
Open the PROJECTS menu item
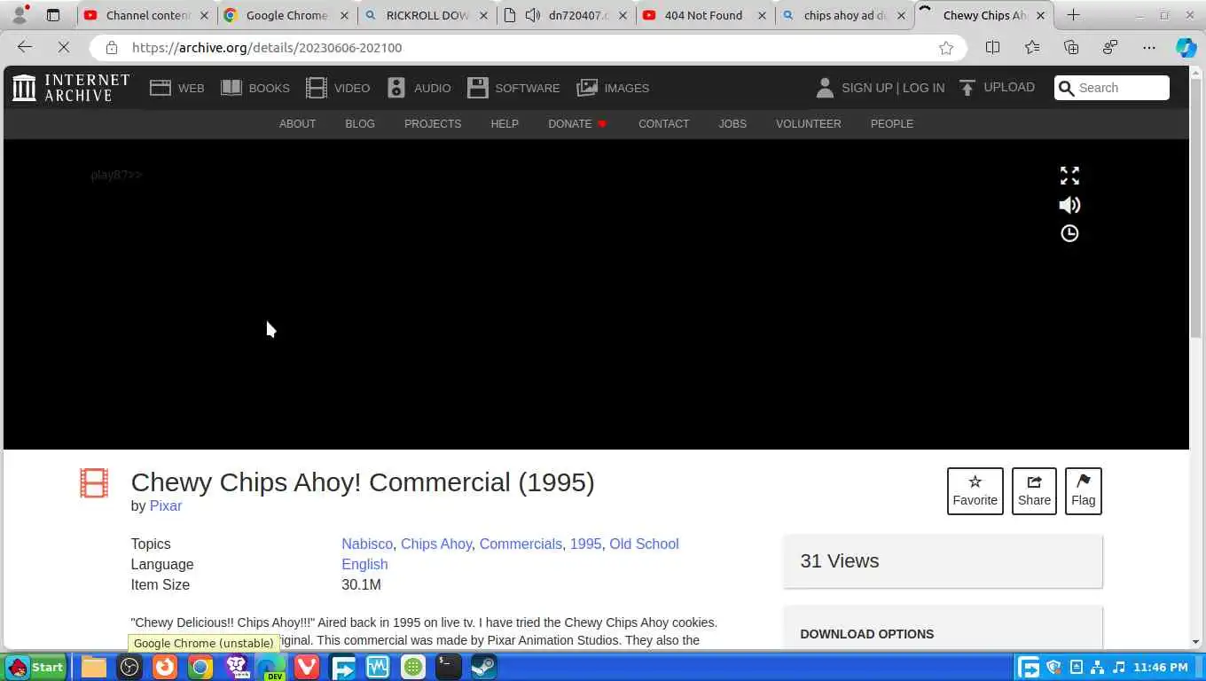pos(433,124)
